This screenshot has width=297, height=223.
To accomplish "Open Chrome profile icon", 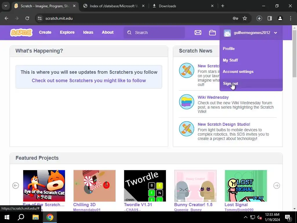I will coord(280,18).
